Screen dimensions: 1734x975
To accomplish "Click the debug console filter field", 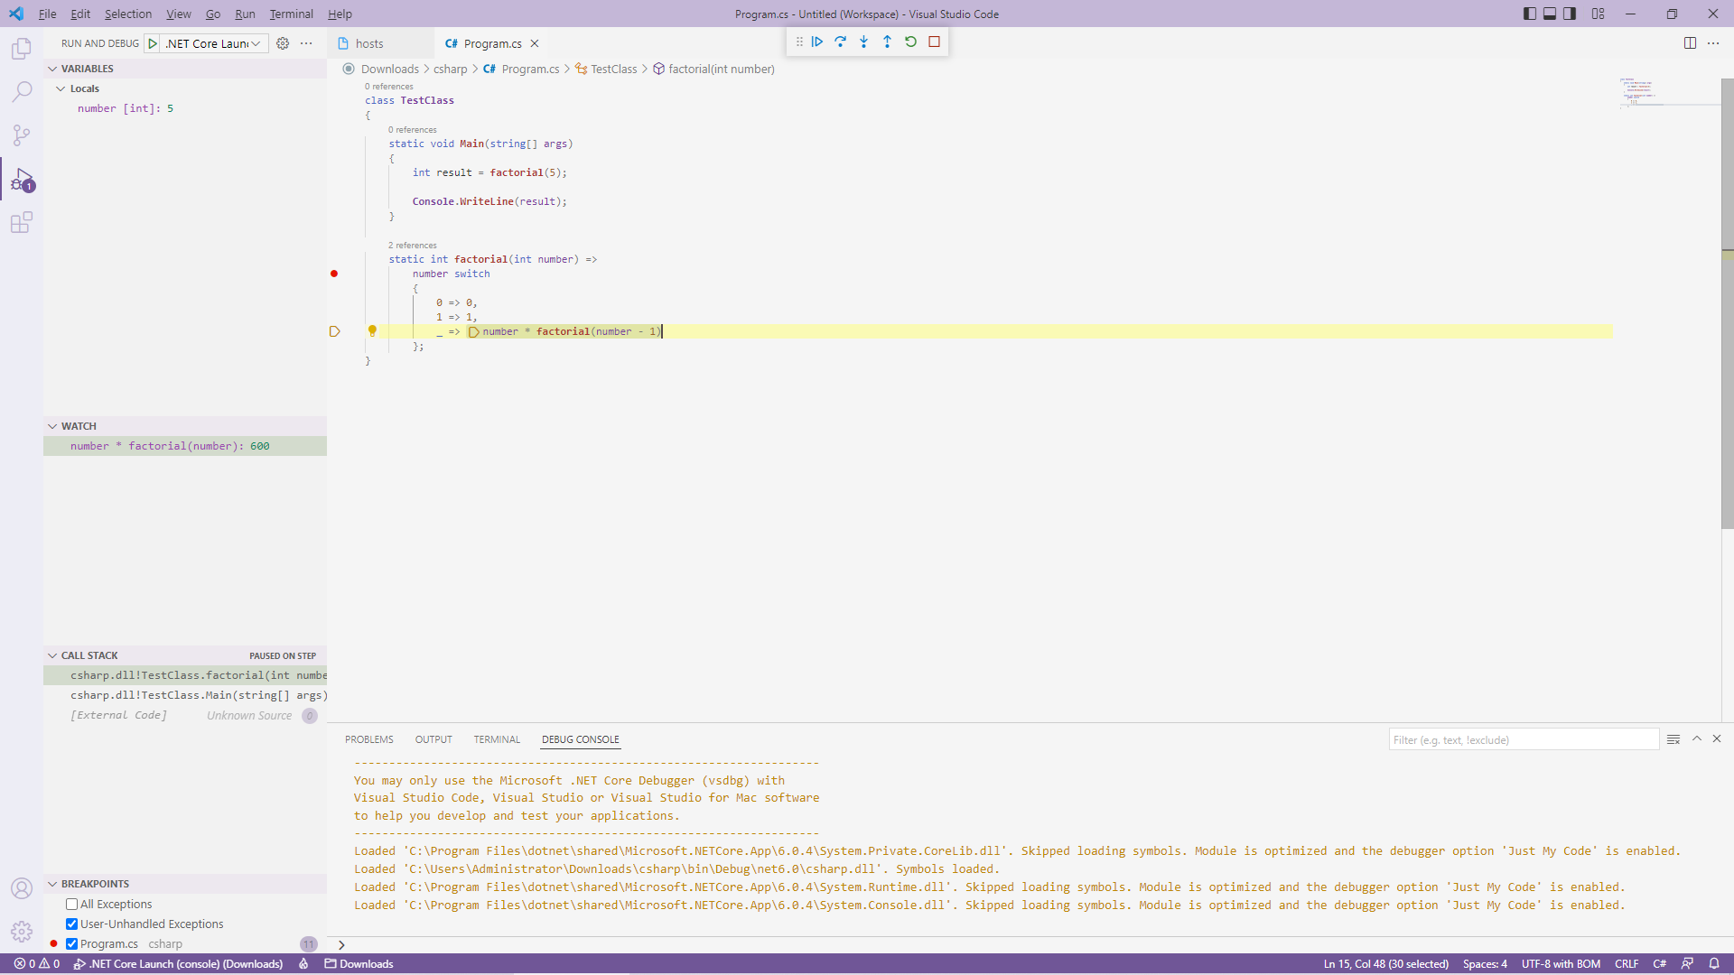I will [1523, 739].
